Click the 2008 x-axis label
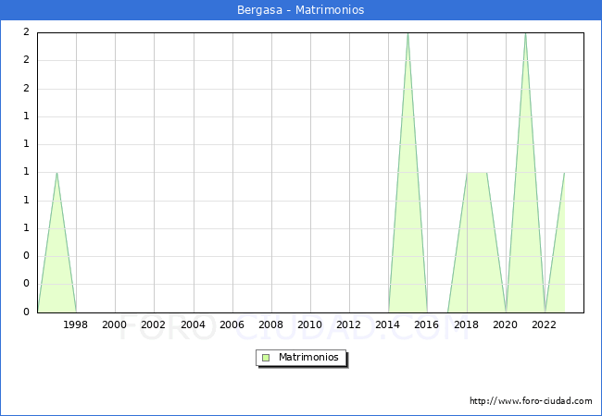The height and width of the screenshot is (416, 602). (x=271, y=324)
